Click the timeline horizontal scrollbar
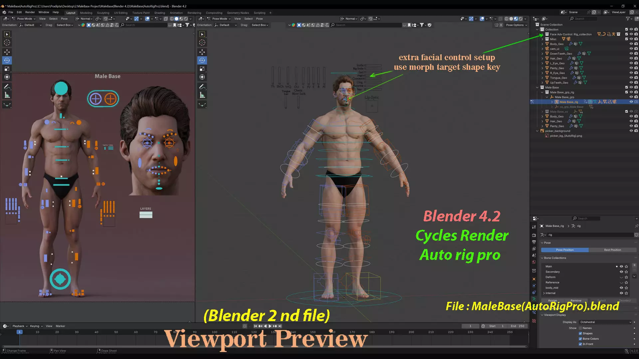Screen dimensions: 639x359 point(265,346)
